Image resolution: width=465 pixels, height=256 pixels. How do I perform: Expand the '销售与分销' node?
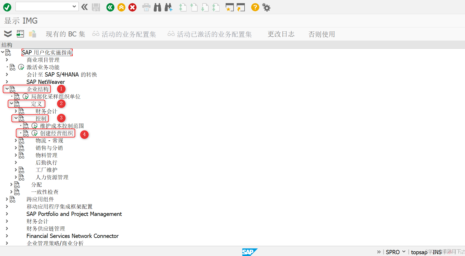(x=16, y=148)
